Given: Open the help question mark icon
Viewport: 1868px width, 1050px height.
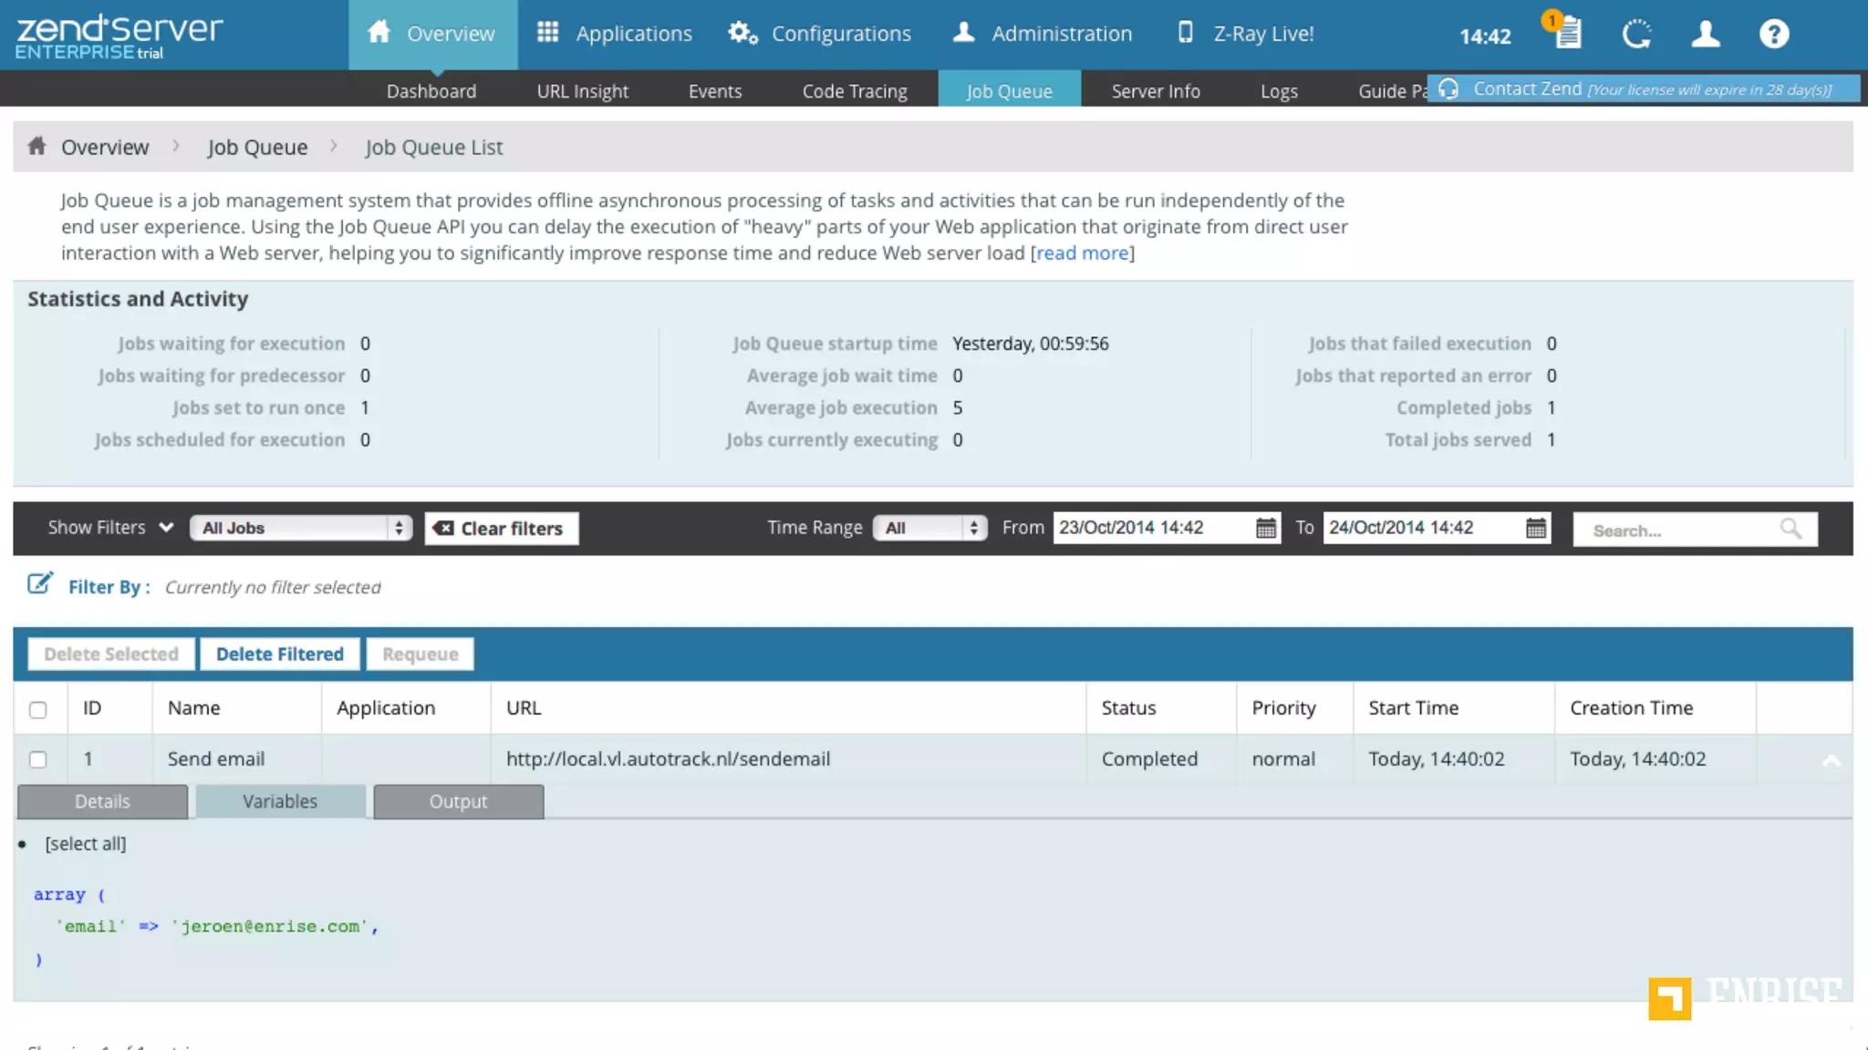Looking at the screenshot, I should 1773,35.
